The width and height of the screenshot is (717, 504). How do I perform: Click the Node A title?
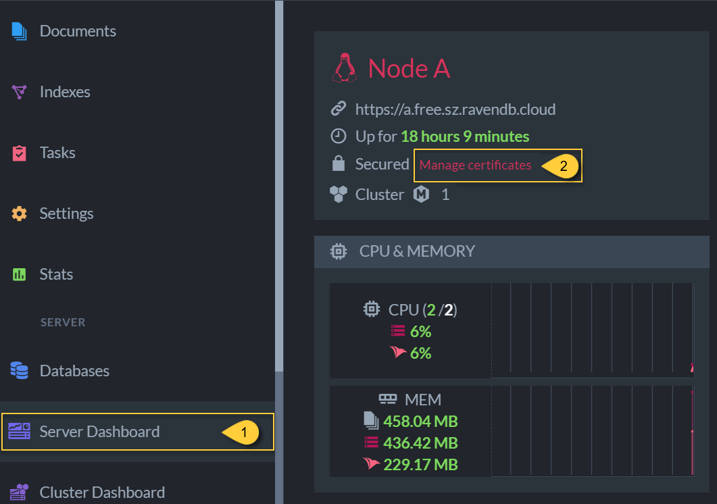pos(409,69)
